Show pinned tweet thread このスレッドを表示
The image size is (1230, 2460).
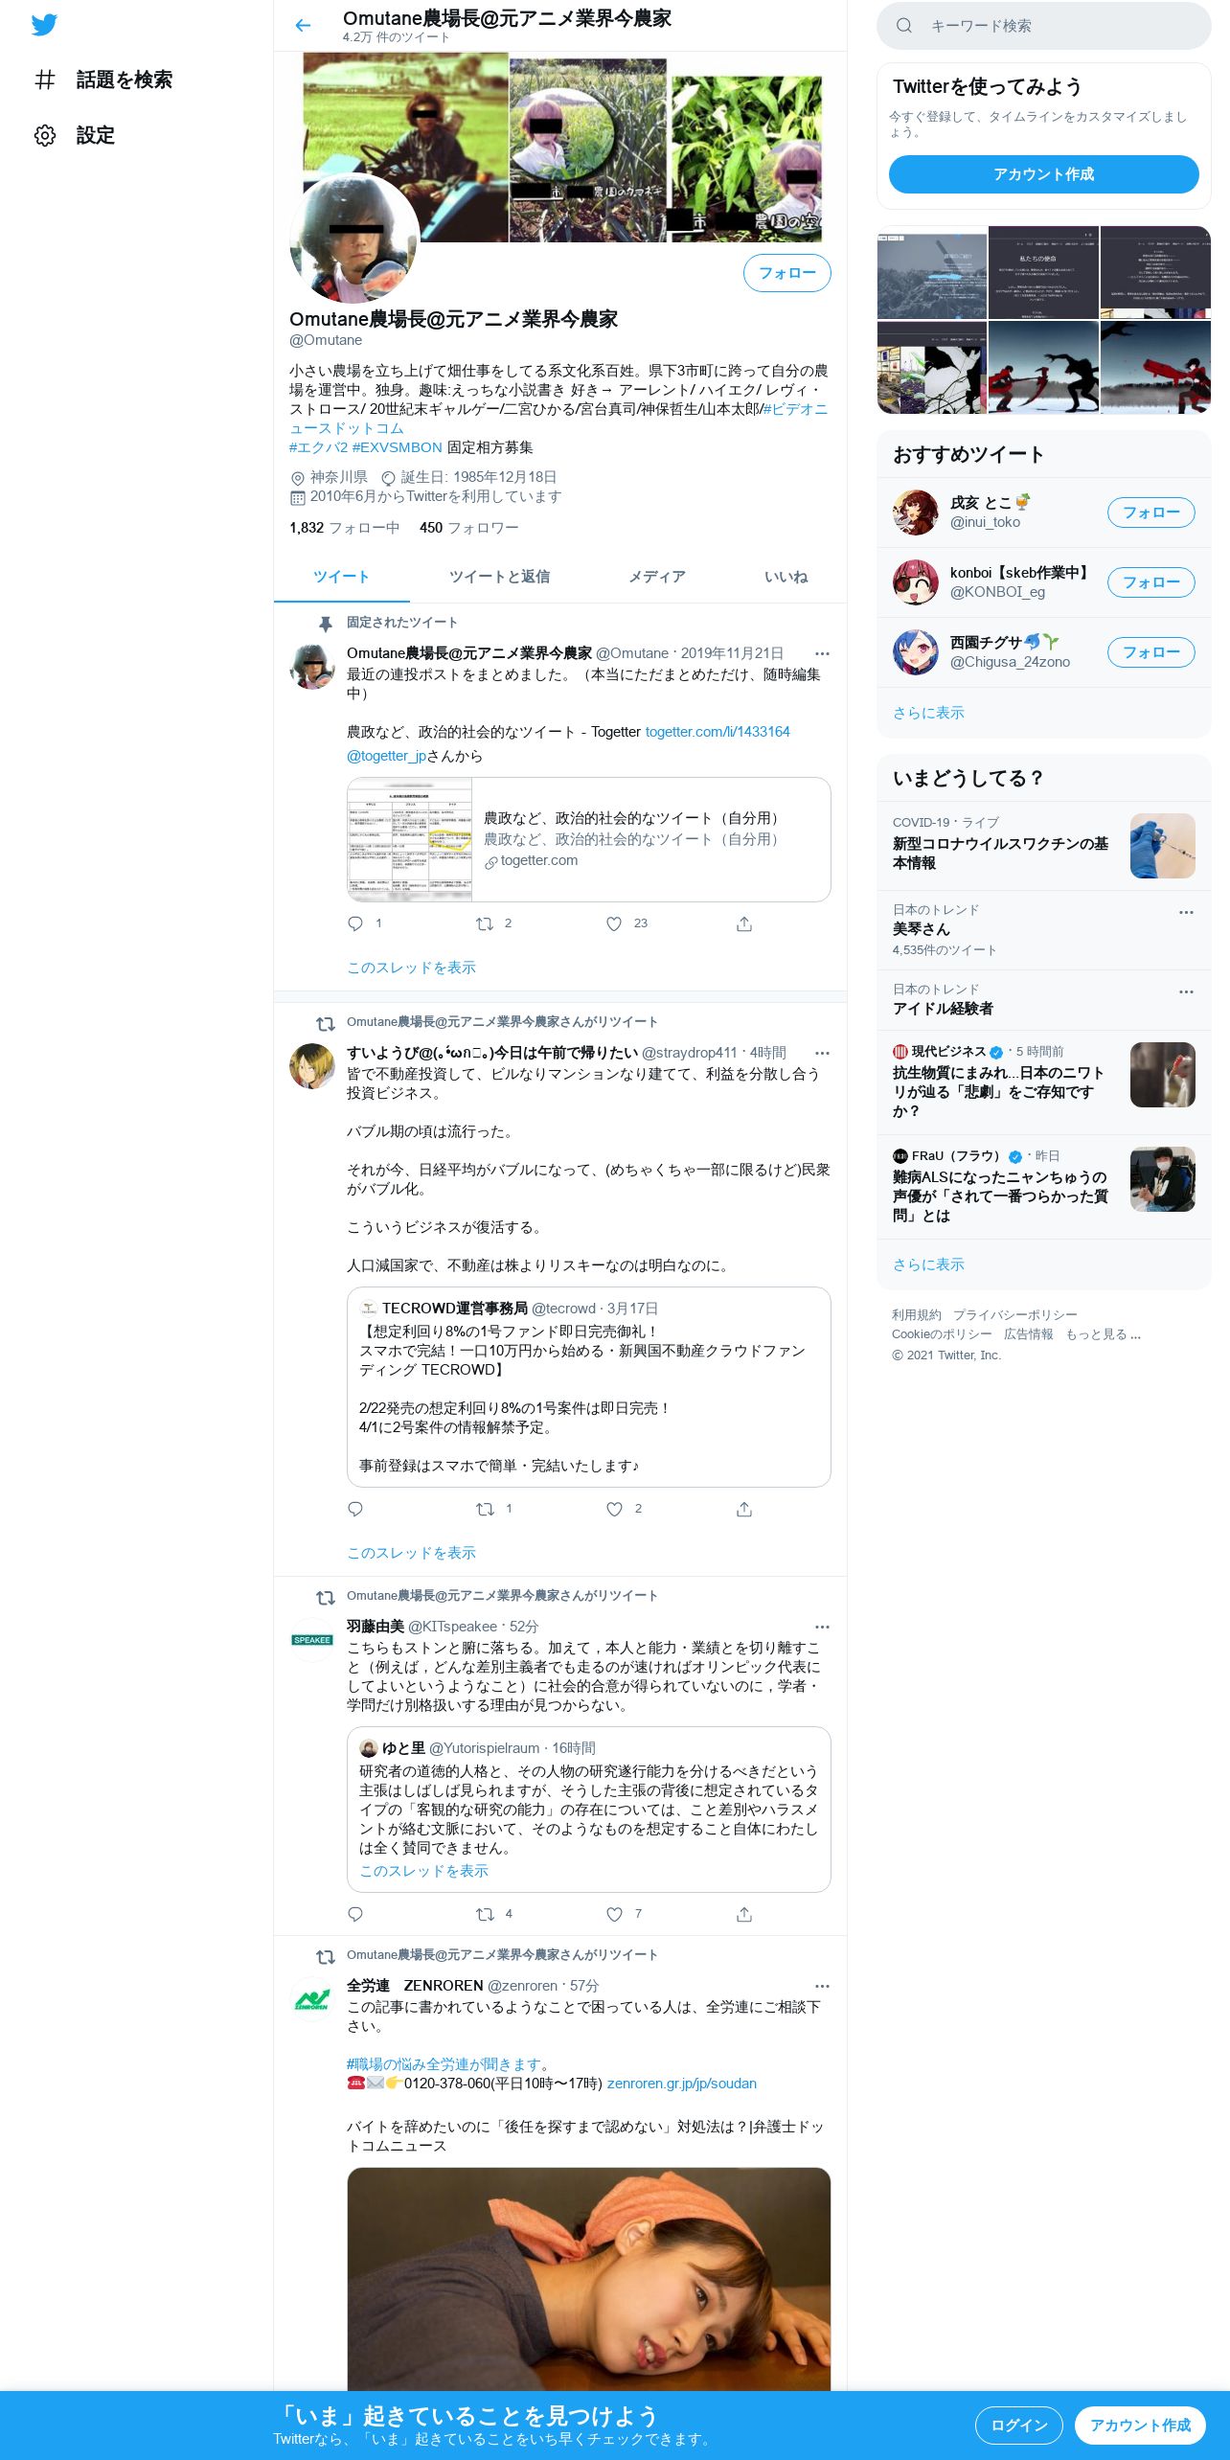click(411, 968)
